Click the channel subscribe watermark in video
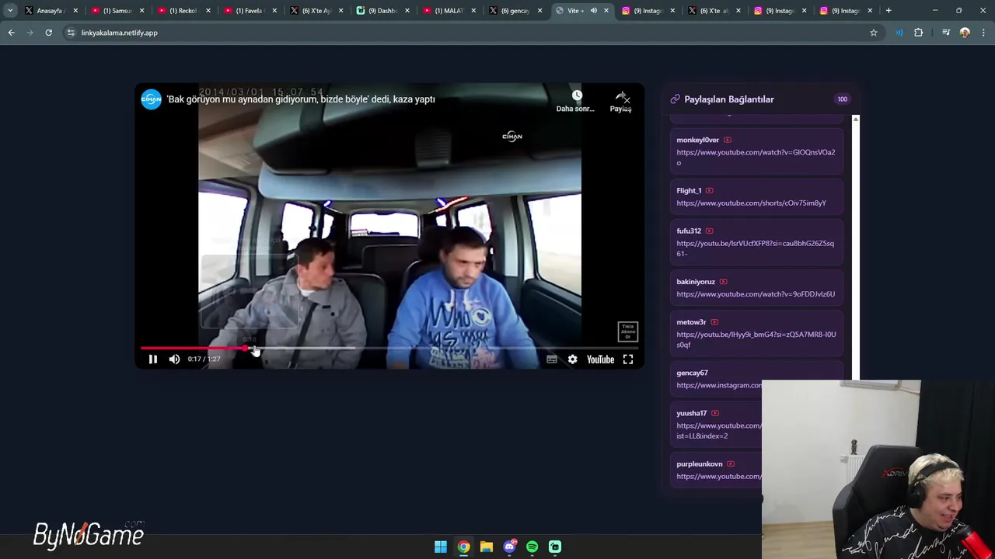Viewport: 995px width, 559px height. pos(628,332)
